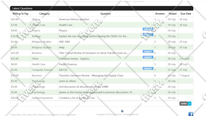
Task: Open the question titled Help
Action: pyautogui.click(x=61, y=48)
